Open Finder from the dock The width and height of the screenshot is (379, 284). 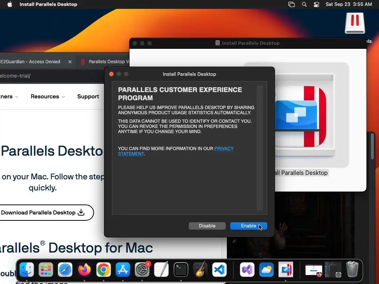pyautogui.click(x=27, y=270)
